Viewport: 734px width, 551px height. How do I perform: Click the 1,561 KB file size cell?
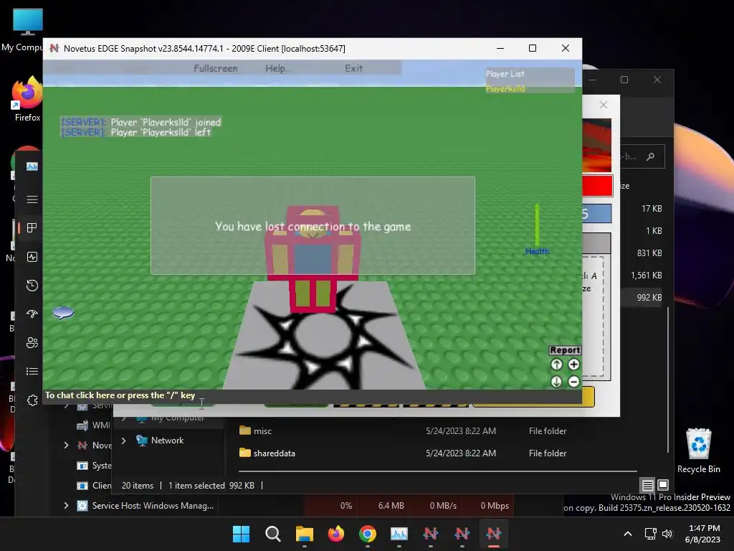click(646, 275)
